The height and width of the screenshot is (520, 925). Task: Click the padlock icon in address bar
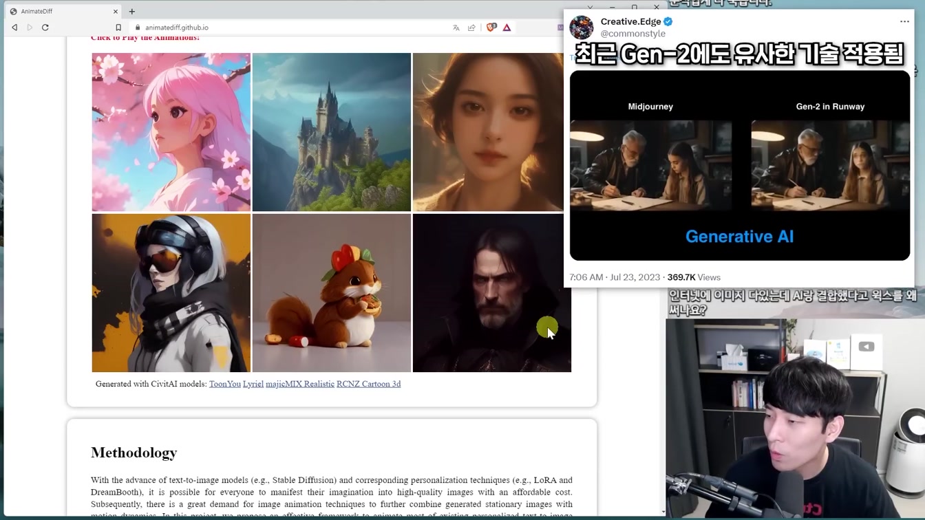click(138, 28)
